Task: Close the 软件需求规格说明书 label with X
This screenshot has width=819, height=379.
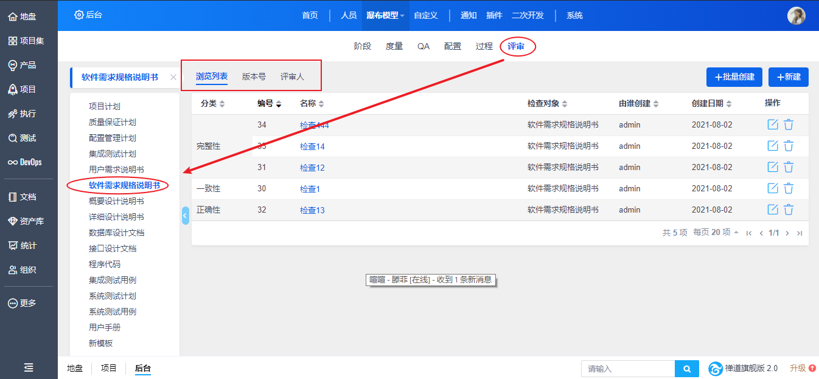Action: tap(173, 78)
